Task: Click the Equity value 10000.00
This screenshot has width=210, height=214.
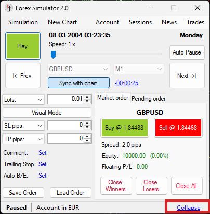Action: coord(134,156)
